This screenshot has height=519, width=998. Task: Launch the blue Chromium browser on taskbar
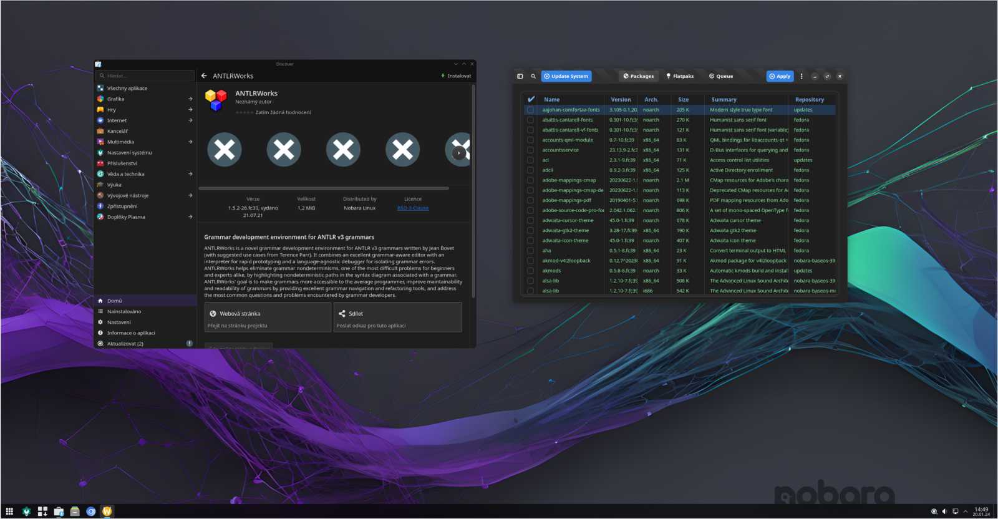(x=91, y=512)
